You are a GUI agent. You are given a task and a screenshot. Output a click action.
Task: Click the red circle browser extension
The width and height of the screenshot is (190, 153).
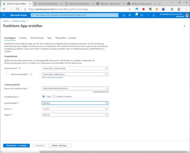(x=144, y=9)
